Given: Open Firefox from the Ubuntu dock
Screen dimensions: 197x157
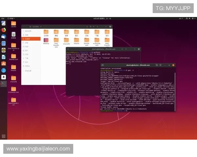Looking at the screenshot, I should click(x=4, y=29).
